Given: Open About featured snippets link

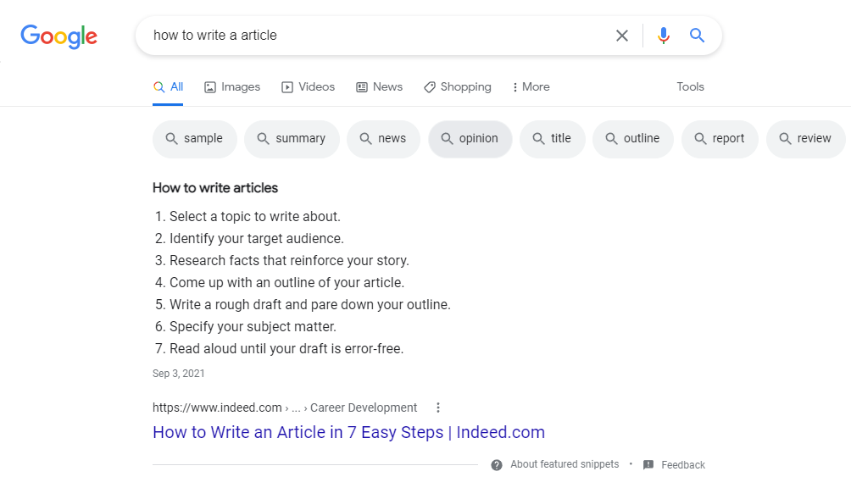Looking at the screenshot, I should pos(565,464).
